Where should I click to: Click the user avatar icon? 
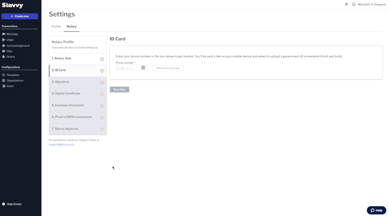(354, 5)
